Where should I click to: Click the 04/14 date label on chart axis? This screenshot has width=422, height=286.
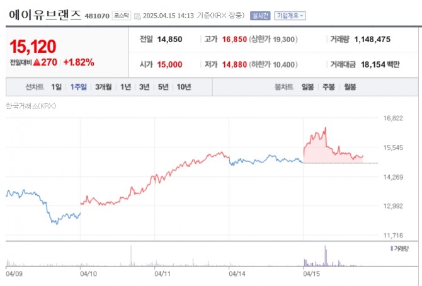click(237, 274)
